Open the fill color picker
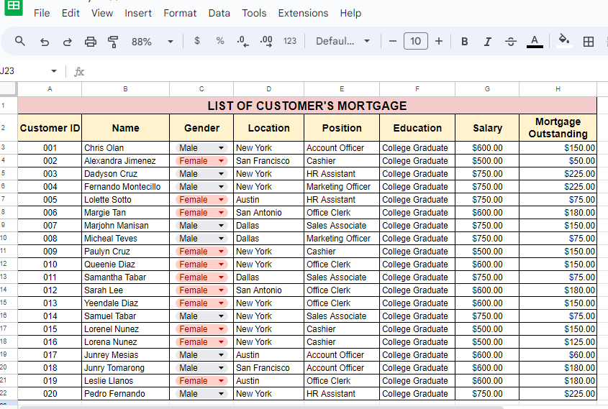 click(x=564, y=41)
